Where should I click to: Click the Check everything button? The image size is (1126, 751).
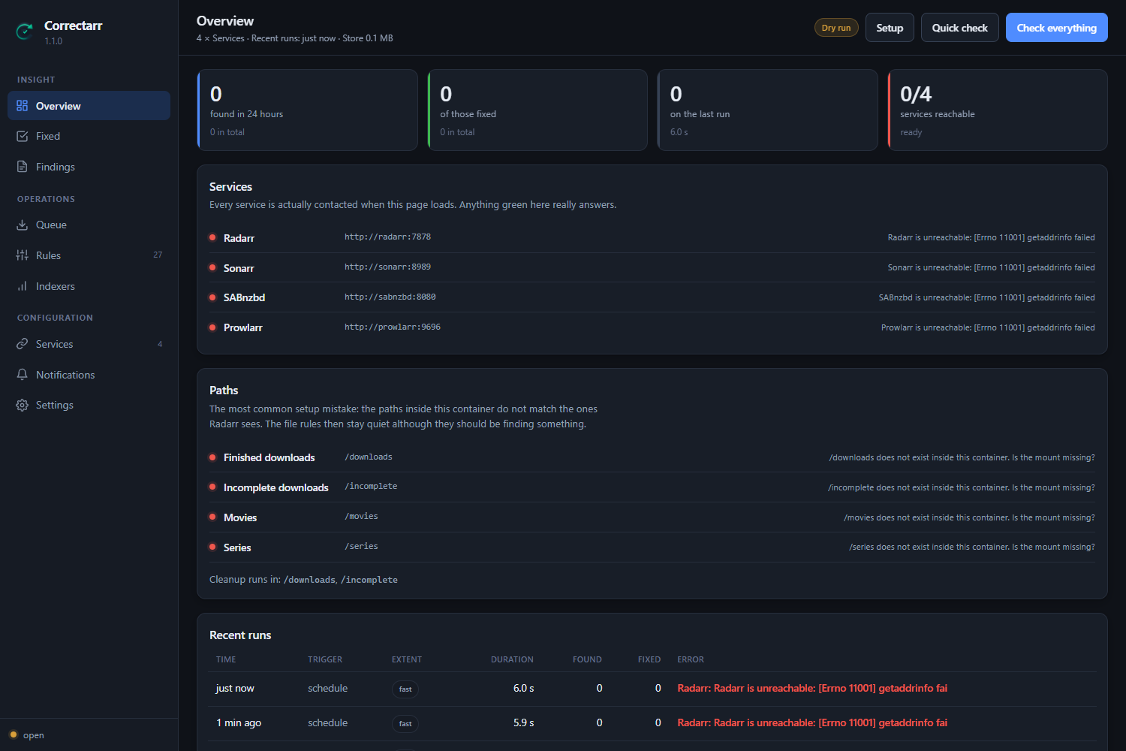click(x=1056, y=28)
